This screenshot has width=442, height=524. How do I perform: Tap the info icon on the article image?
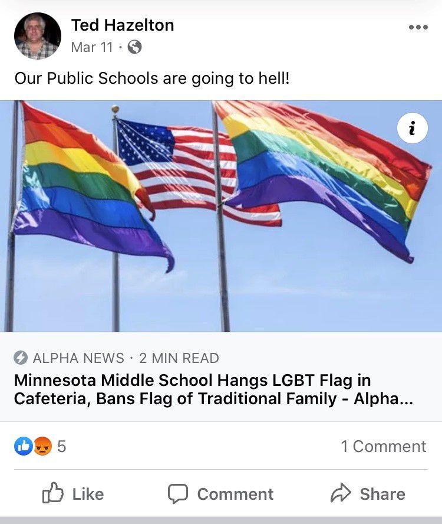coord(413,128)
